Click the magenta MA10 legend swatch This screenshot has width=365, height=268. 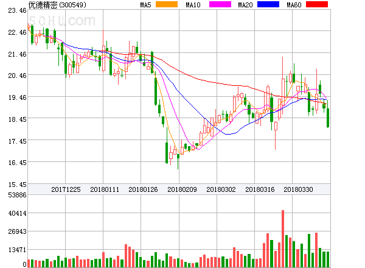220,4
